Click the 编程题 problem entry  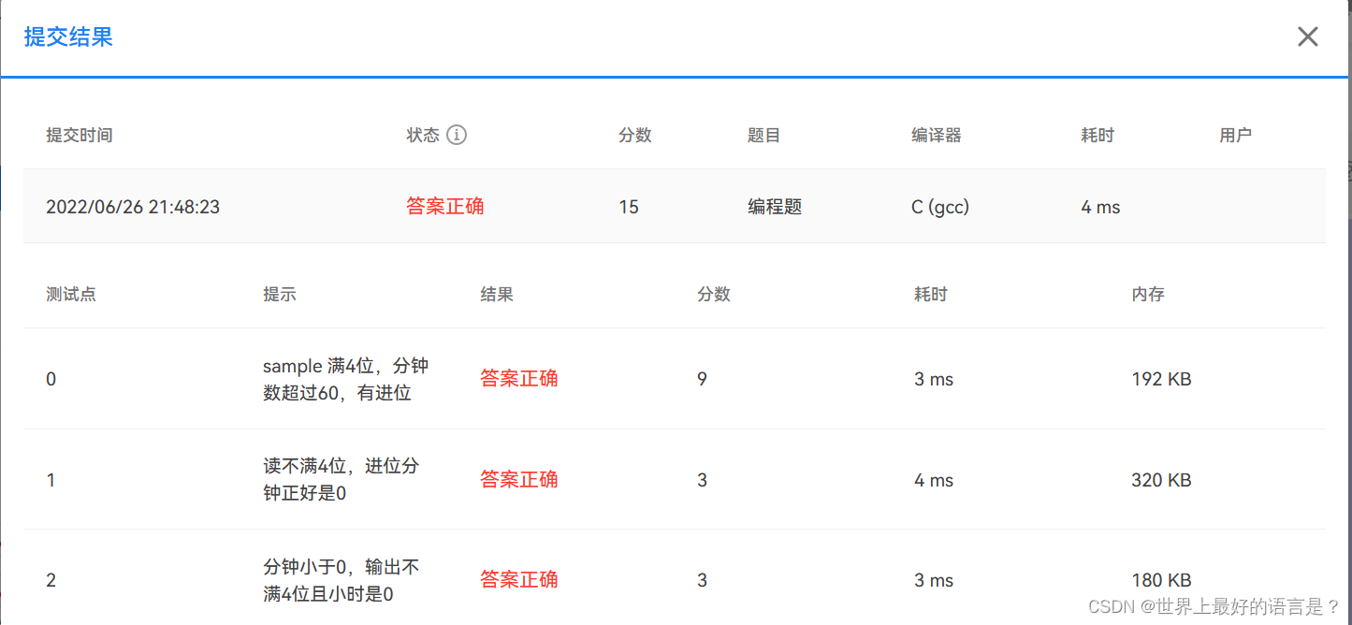coord(775,206)
